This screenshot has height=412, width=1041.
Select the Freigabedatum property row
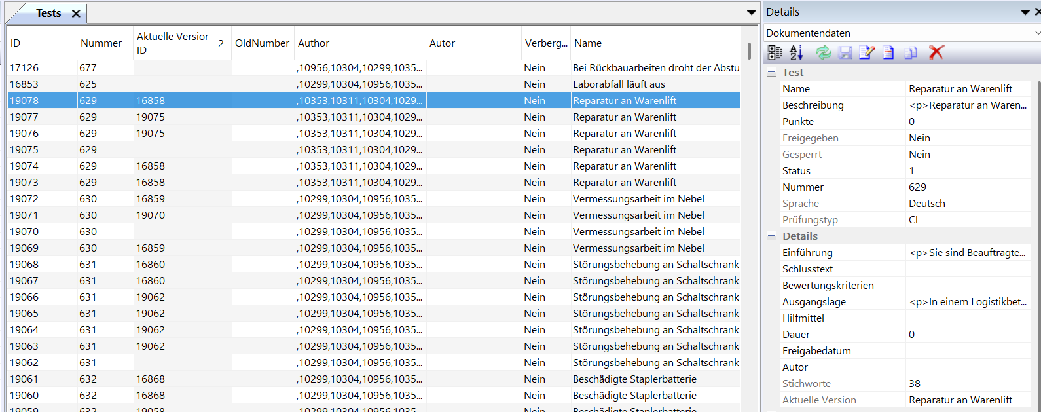point(905,350)
